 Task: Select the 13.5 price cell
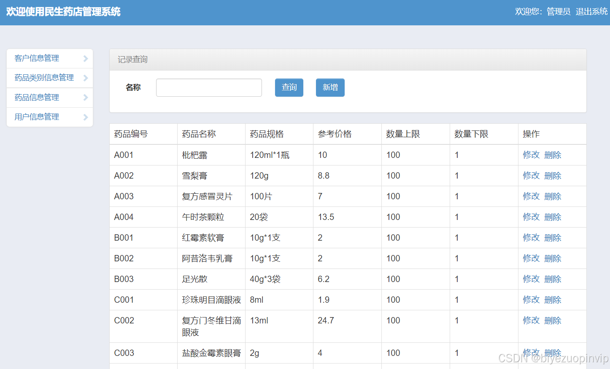(347, 217)
